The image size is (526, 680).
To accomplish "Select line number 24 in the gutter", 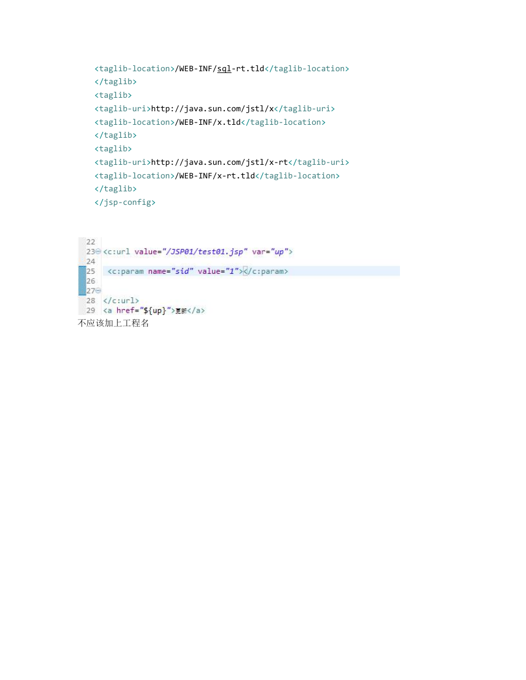I will point(90,261).
